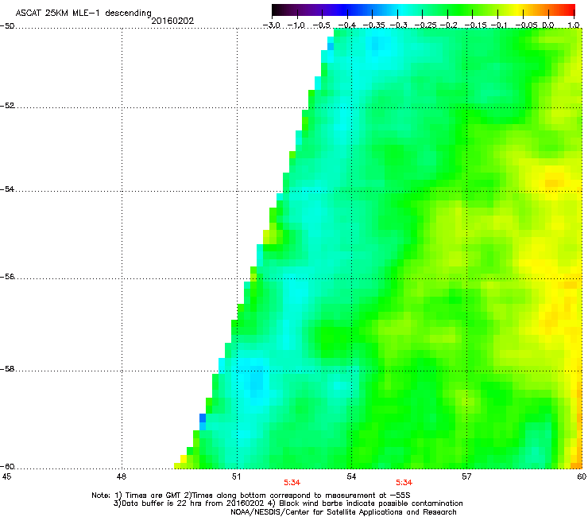The height and width of the screenshot is (517, 588).
Task: Select the -0.4 color scale label
Action: [x=347, y=25]
